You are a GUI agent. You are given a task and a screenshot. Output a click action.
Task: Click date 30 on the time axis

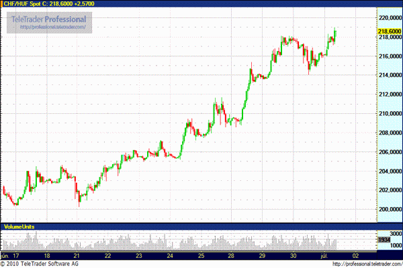pos(294,256)
